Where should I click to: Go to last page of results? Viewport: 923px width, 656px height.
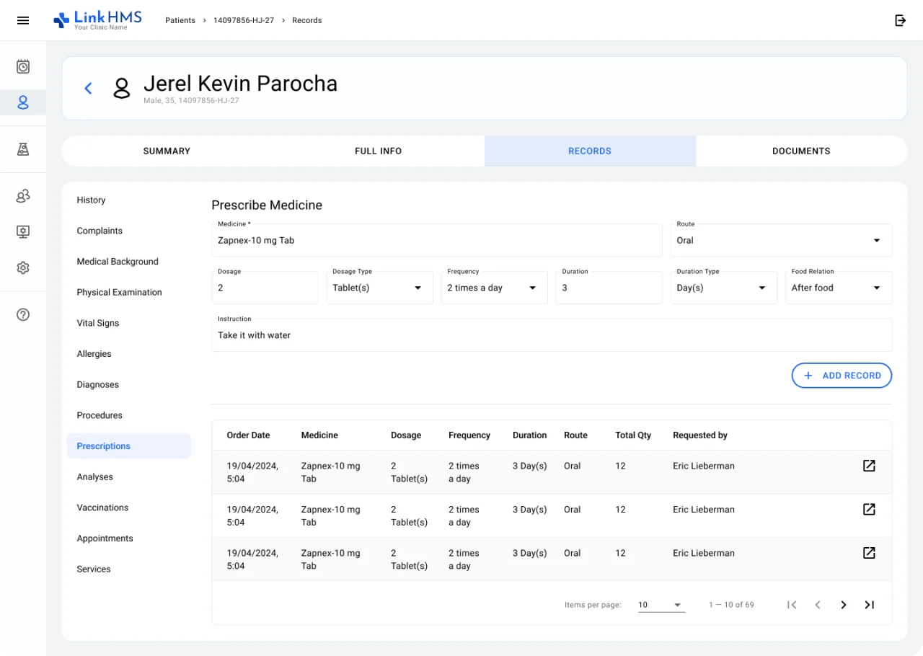pos(870,605)
